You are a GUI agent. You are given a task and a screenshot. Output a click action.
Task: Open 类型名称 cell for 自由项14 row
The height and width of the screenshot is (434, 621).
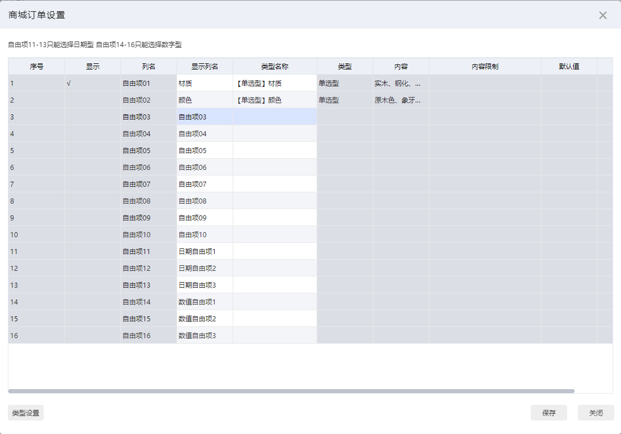click(275, 302)
